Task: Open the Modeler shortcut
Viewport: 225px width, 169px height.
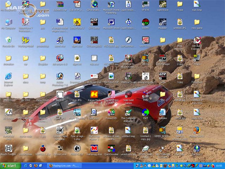Action: tap(163, 22)
